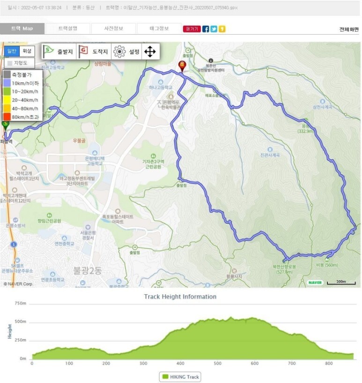Click the green S start marker on map
This screenshot has width=362, height=383.
[5, 125]
